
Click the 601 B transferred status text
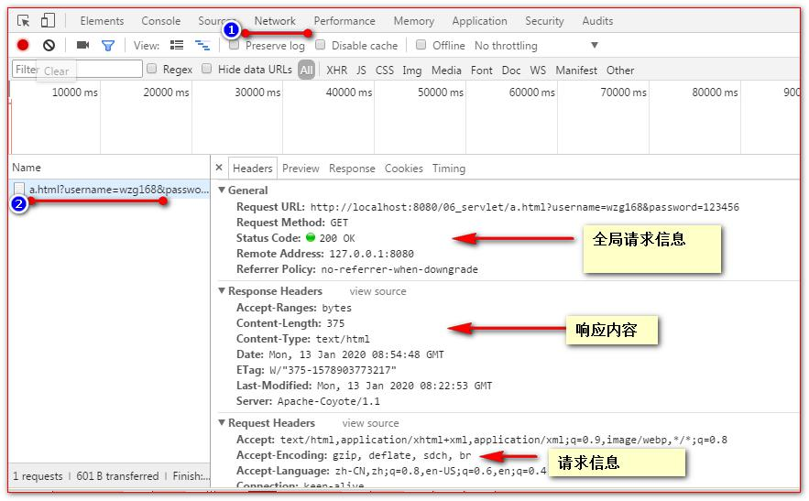click(117, 475)
